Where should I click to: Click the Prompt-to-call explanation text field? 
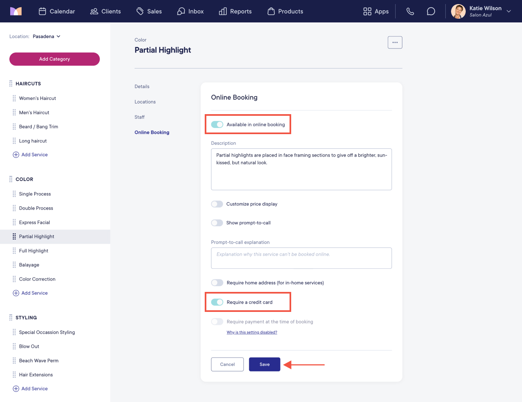301,258
